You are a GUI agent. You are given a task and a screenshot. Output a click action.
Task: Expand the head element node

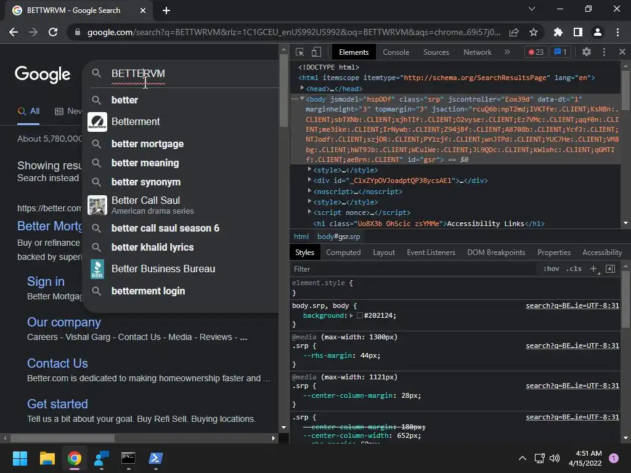302,88
